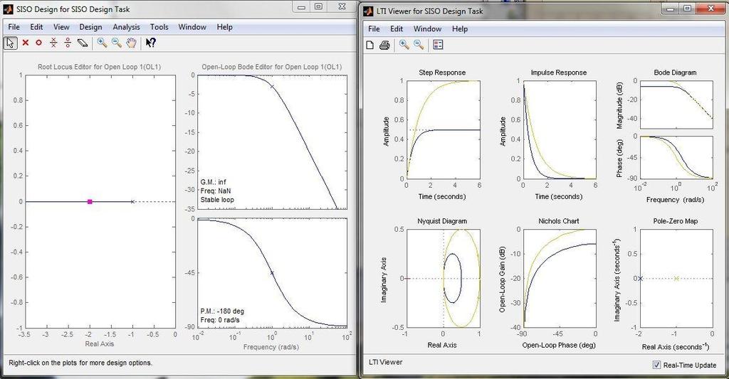Click zoom in icon in SISO Design toolbar
Image resolution: width=729 pixels, height=379 pixels.
102,43
